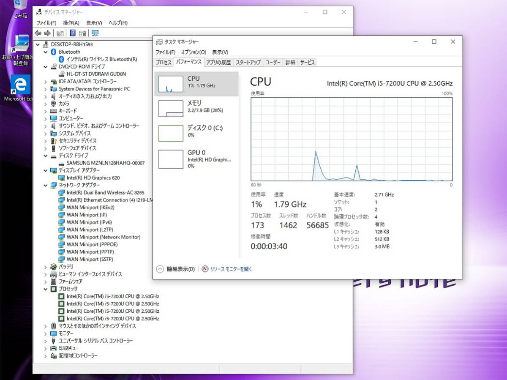507x380 pixels.
Task: Open 操作(A) menu in Device Manager
Action: tap(71, 23)
